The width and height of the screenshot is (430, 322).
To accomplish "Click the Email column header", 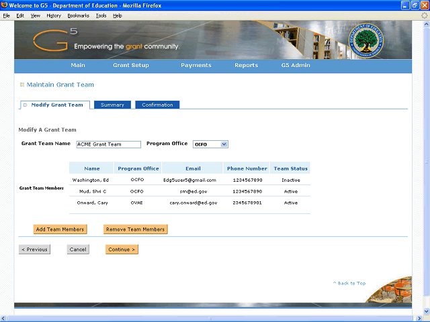I will tap(193, 168).
